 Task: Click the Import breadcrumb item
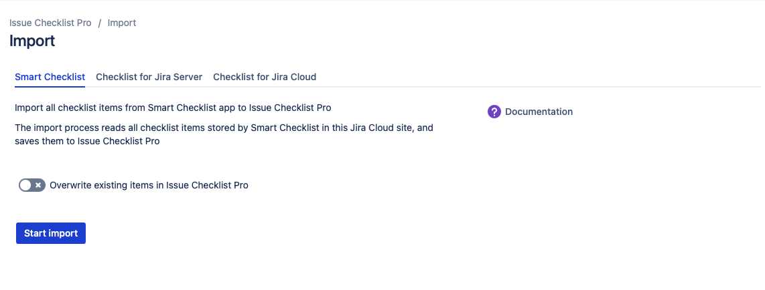click(122, 23)
